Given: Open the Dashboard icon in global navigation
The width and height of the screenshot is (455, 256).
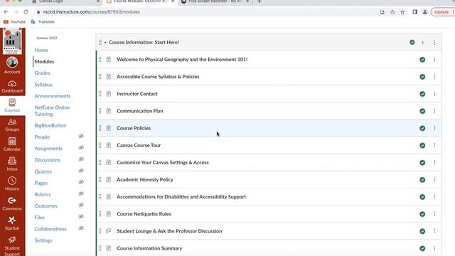Looking at the screenshot, I should point(12,87).
